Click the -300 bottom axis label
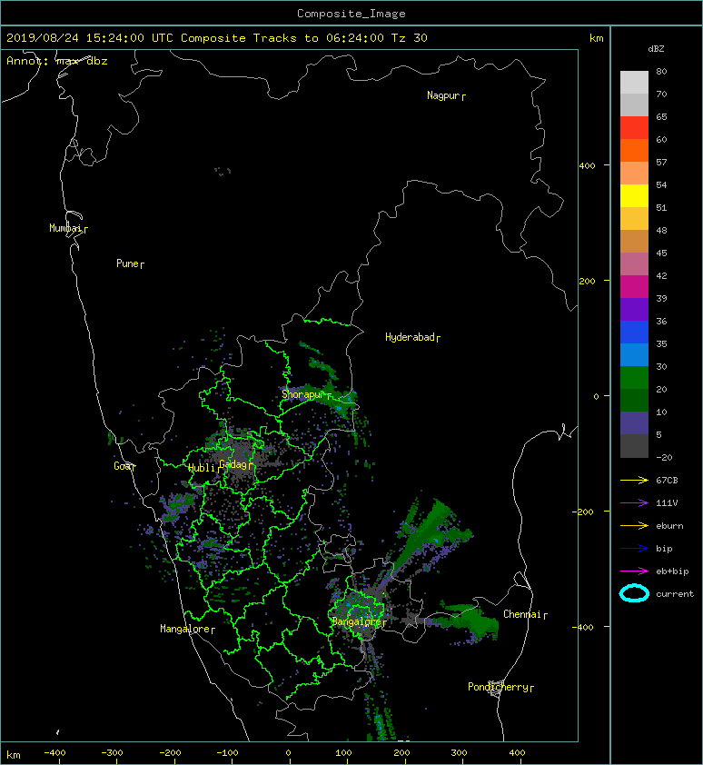Image resolution: width=703 pixels, height=765 pixels. coord(112,753)
